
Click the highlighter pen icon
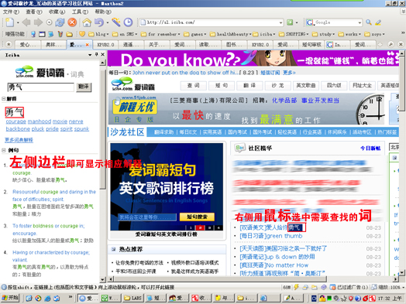coord(378,22)
